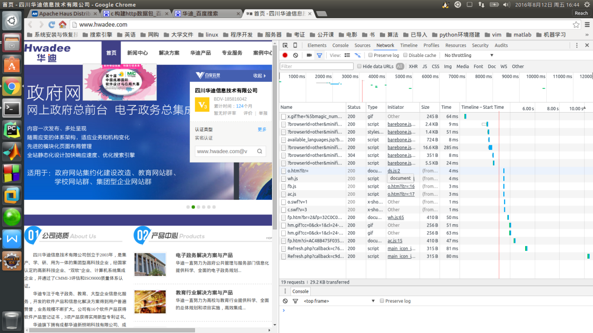Switch to the Apache Haus browser tab

(64, 14)
